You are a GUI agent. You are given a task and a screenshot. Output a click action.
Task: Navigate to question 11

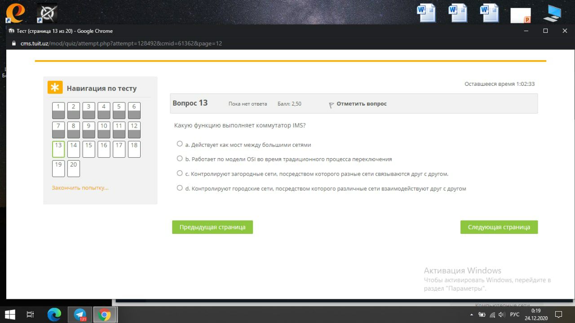click(119, 130)
